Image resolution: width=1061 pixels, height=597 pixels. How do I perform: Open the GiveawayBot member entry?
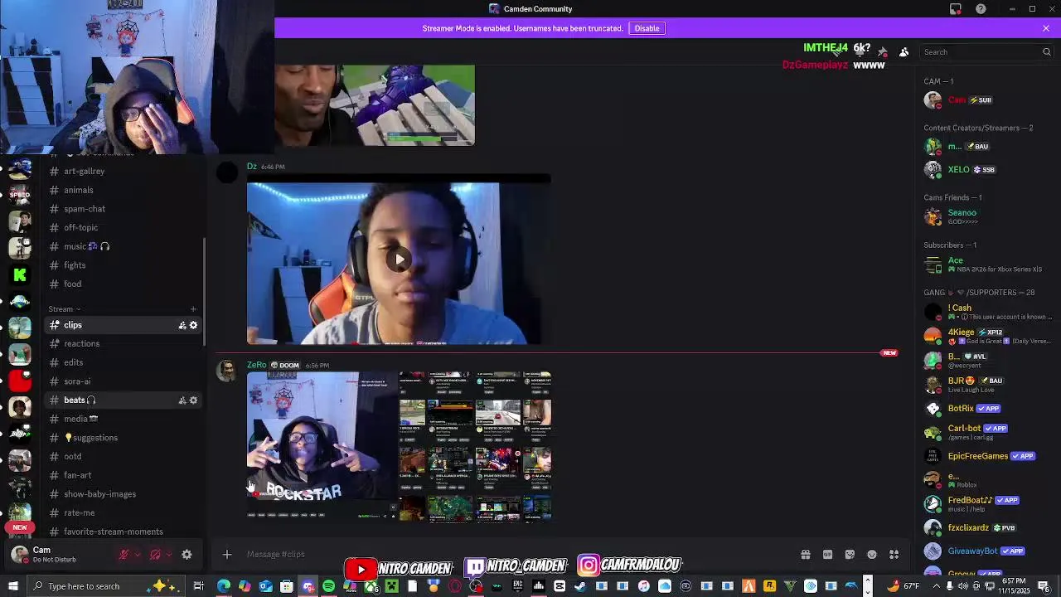(x=986, y=551)
